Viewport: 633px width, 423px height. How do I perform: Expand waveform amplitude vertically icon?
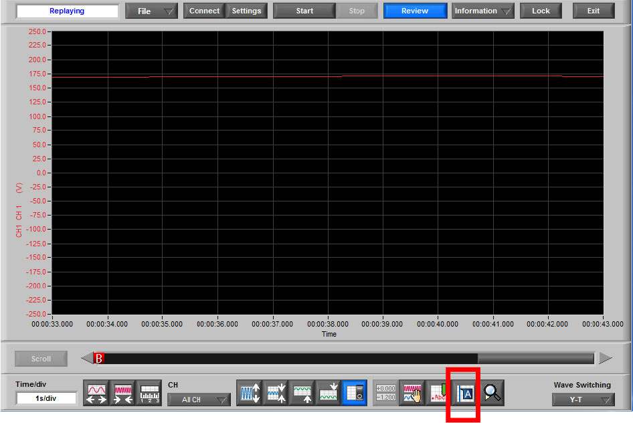click(x=250, y=393)
